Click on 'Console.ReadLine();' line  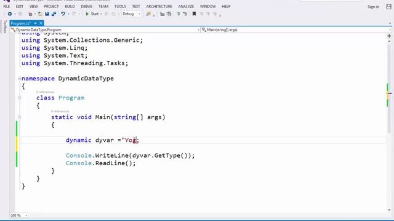click(x=101, y=163)
